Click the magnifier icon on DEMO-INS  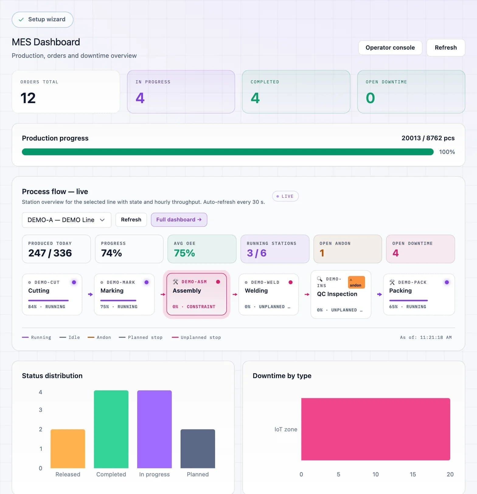point(319,279)
